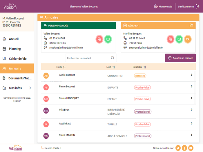This screenshot has height=152, width=203.
Task: Click Ajouter un contact button
Action: tap(180, 58)
